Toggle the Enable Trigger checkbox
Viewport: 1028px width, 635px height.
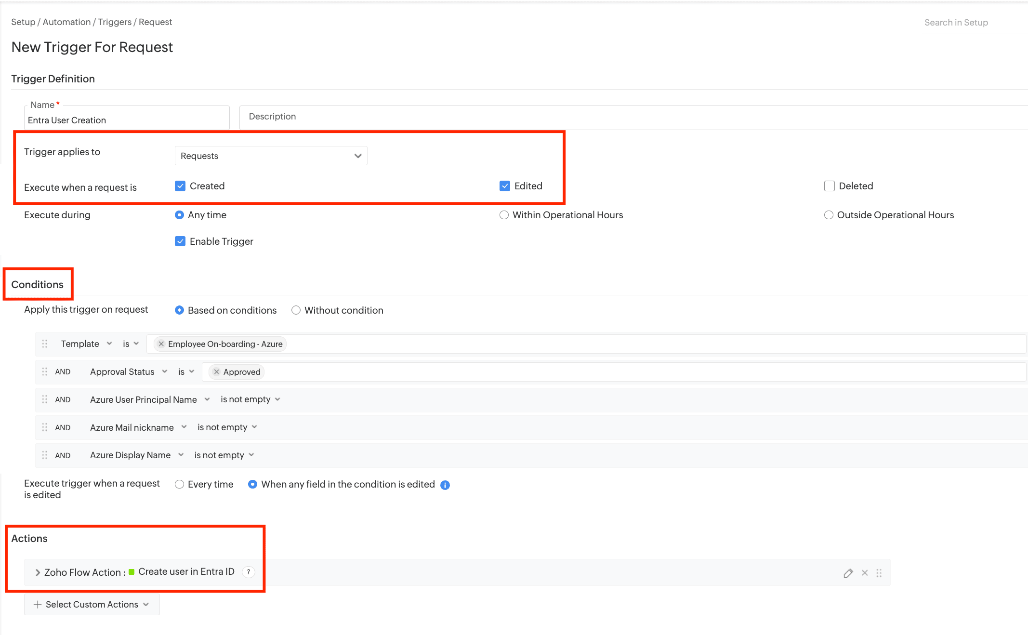180,241
